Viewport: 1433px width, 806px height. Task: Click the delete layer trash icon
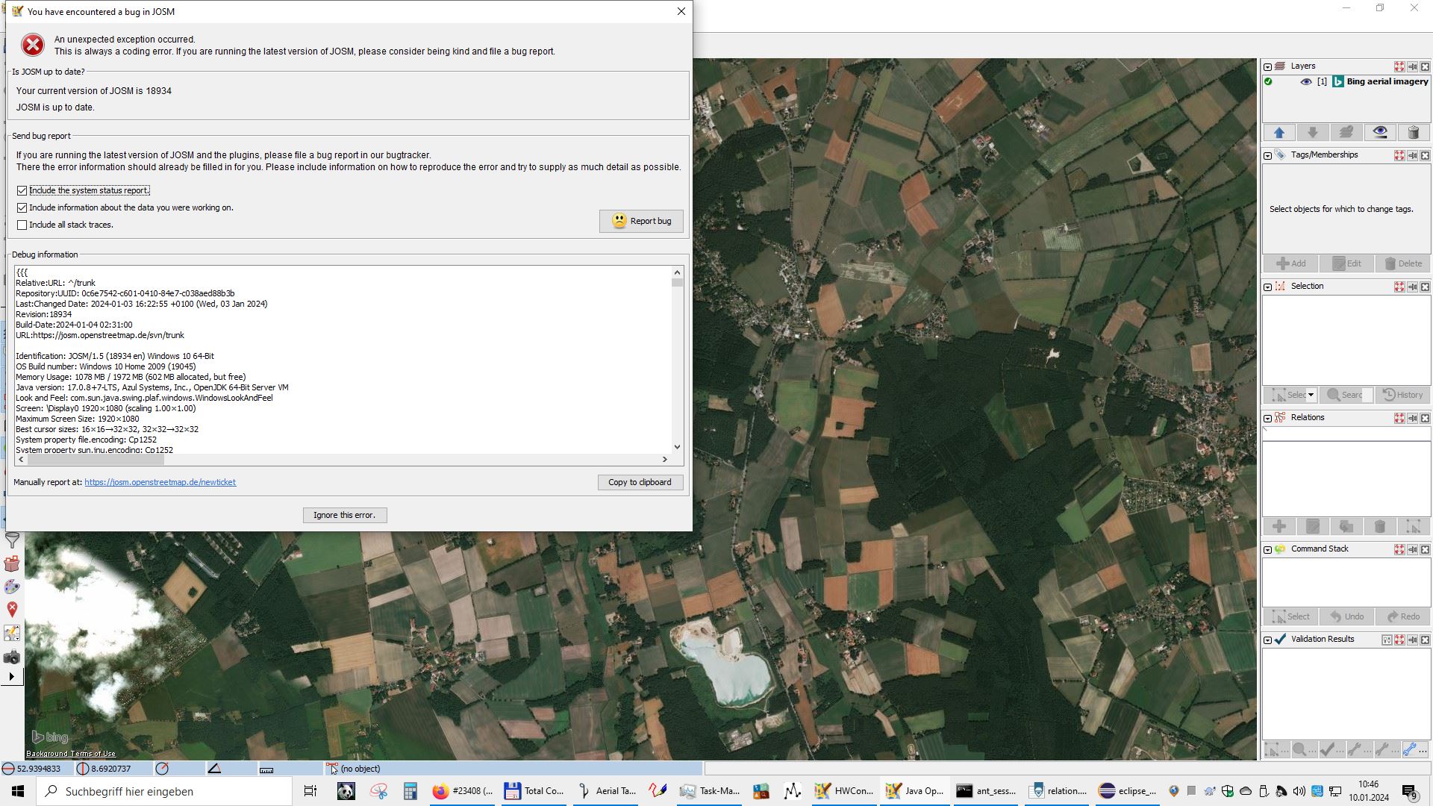pyautogui.click(x=1413, y=133)
